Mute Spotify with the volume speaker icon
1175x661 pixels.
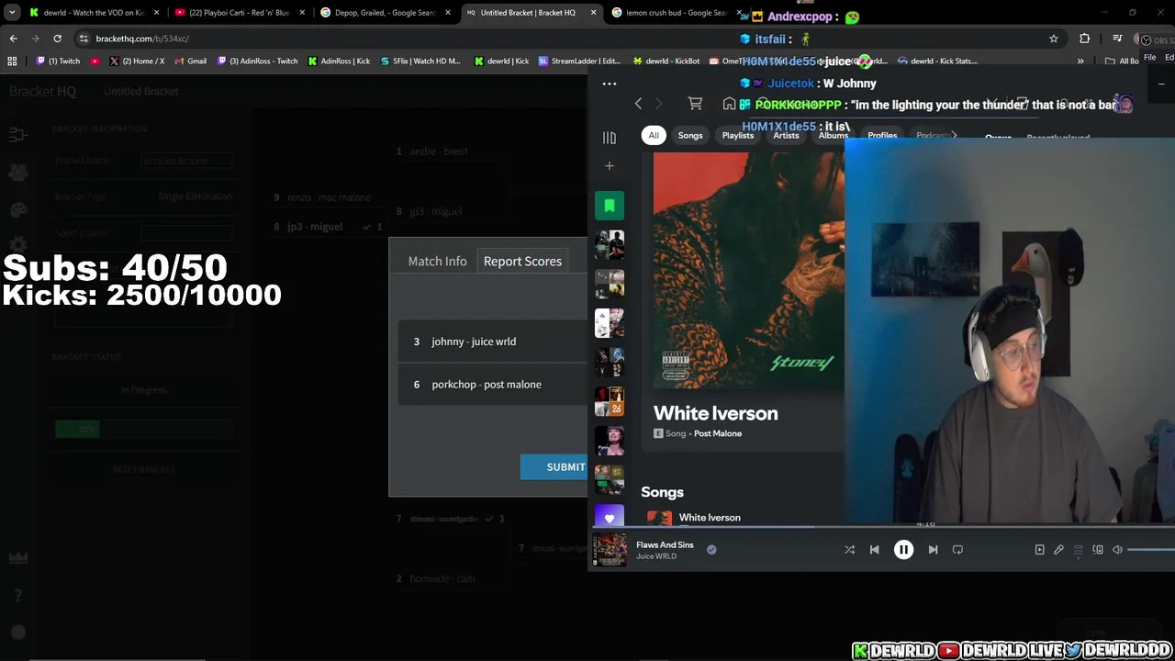tap(1117, 549)
